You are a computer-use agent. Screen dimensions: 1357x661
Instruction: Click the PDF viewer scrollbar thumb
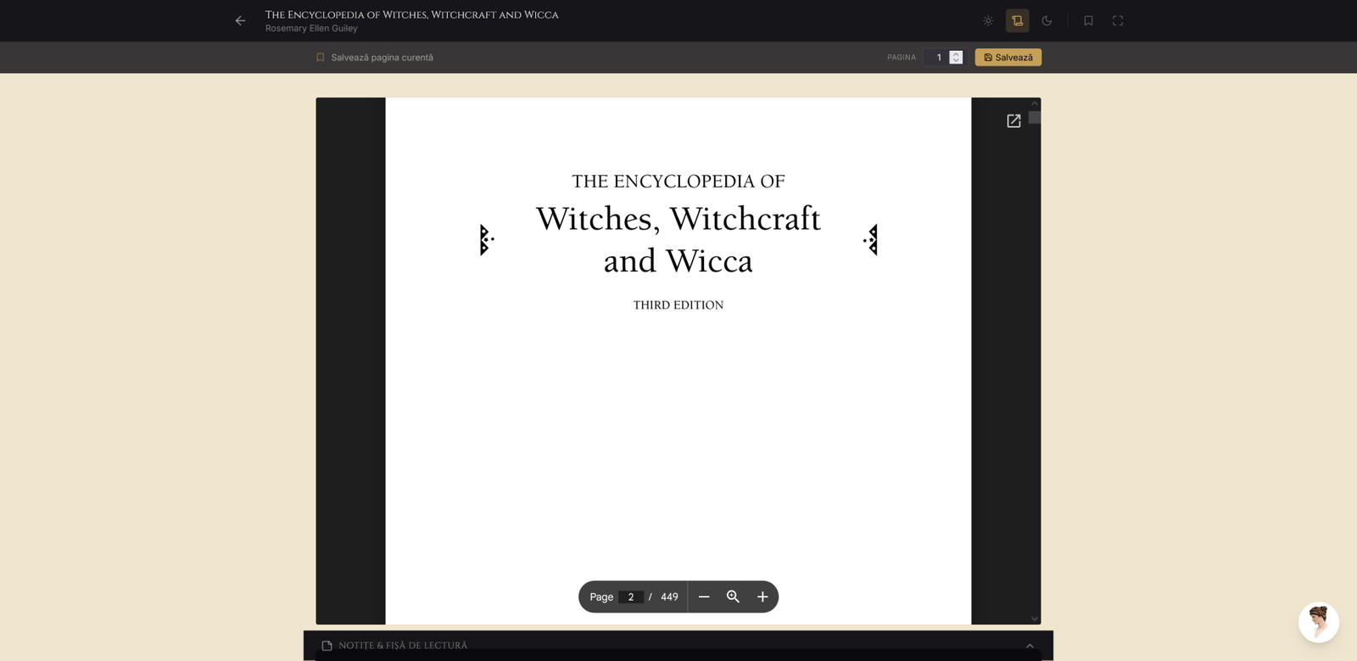pyautogui.click(x=1035, y=117)
